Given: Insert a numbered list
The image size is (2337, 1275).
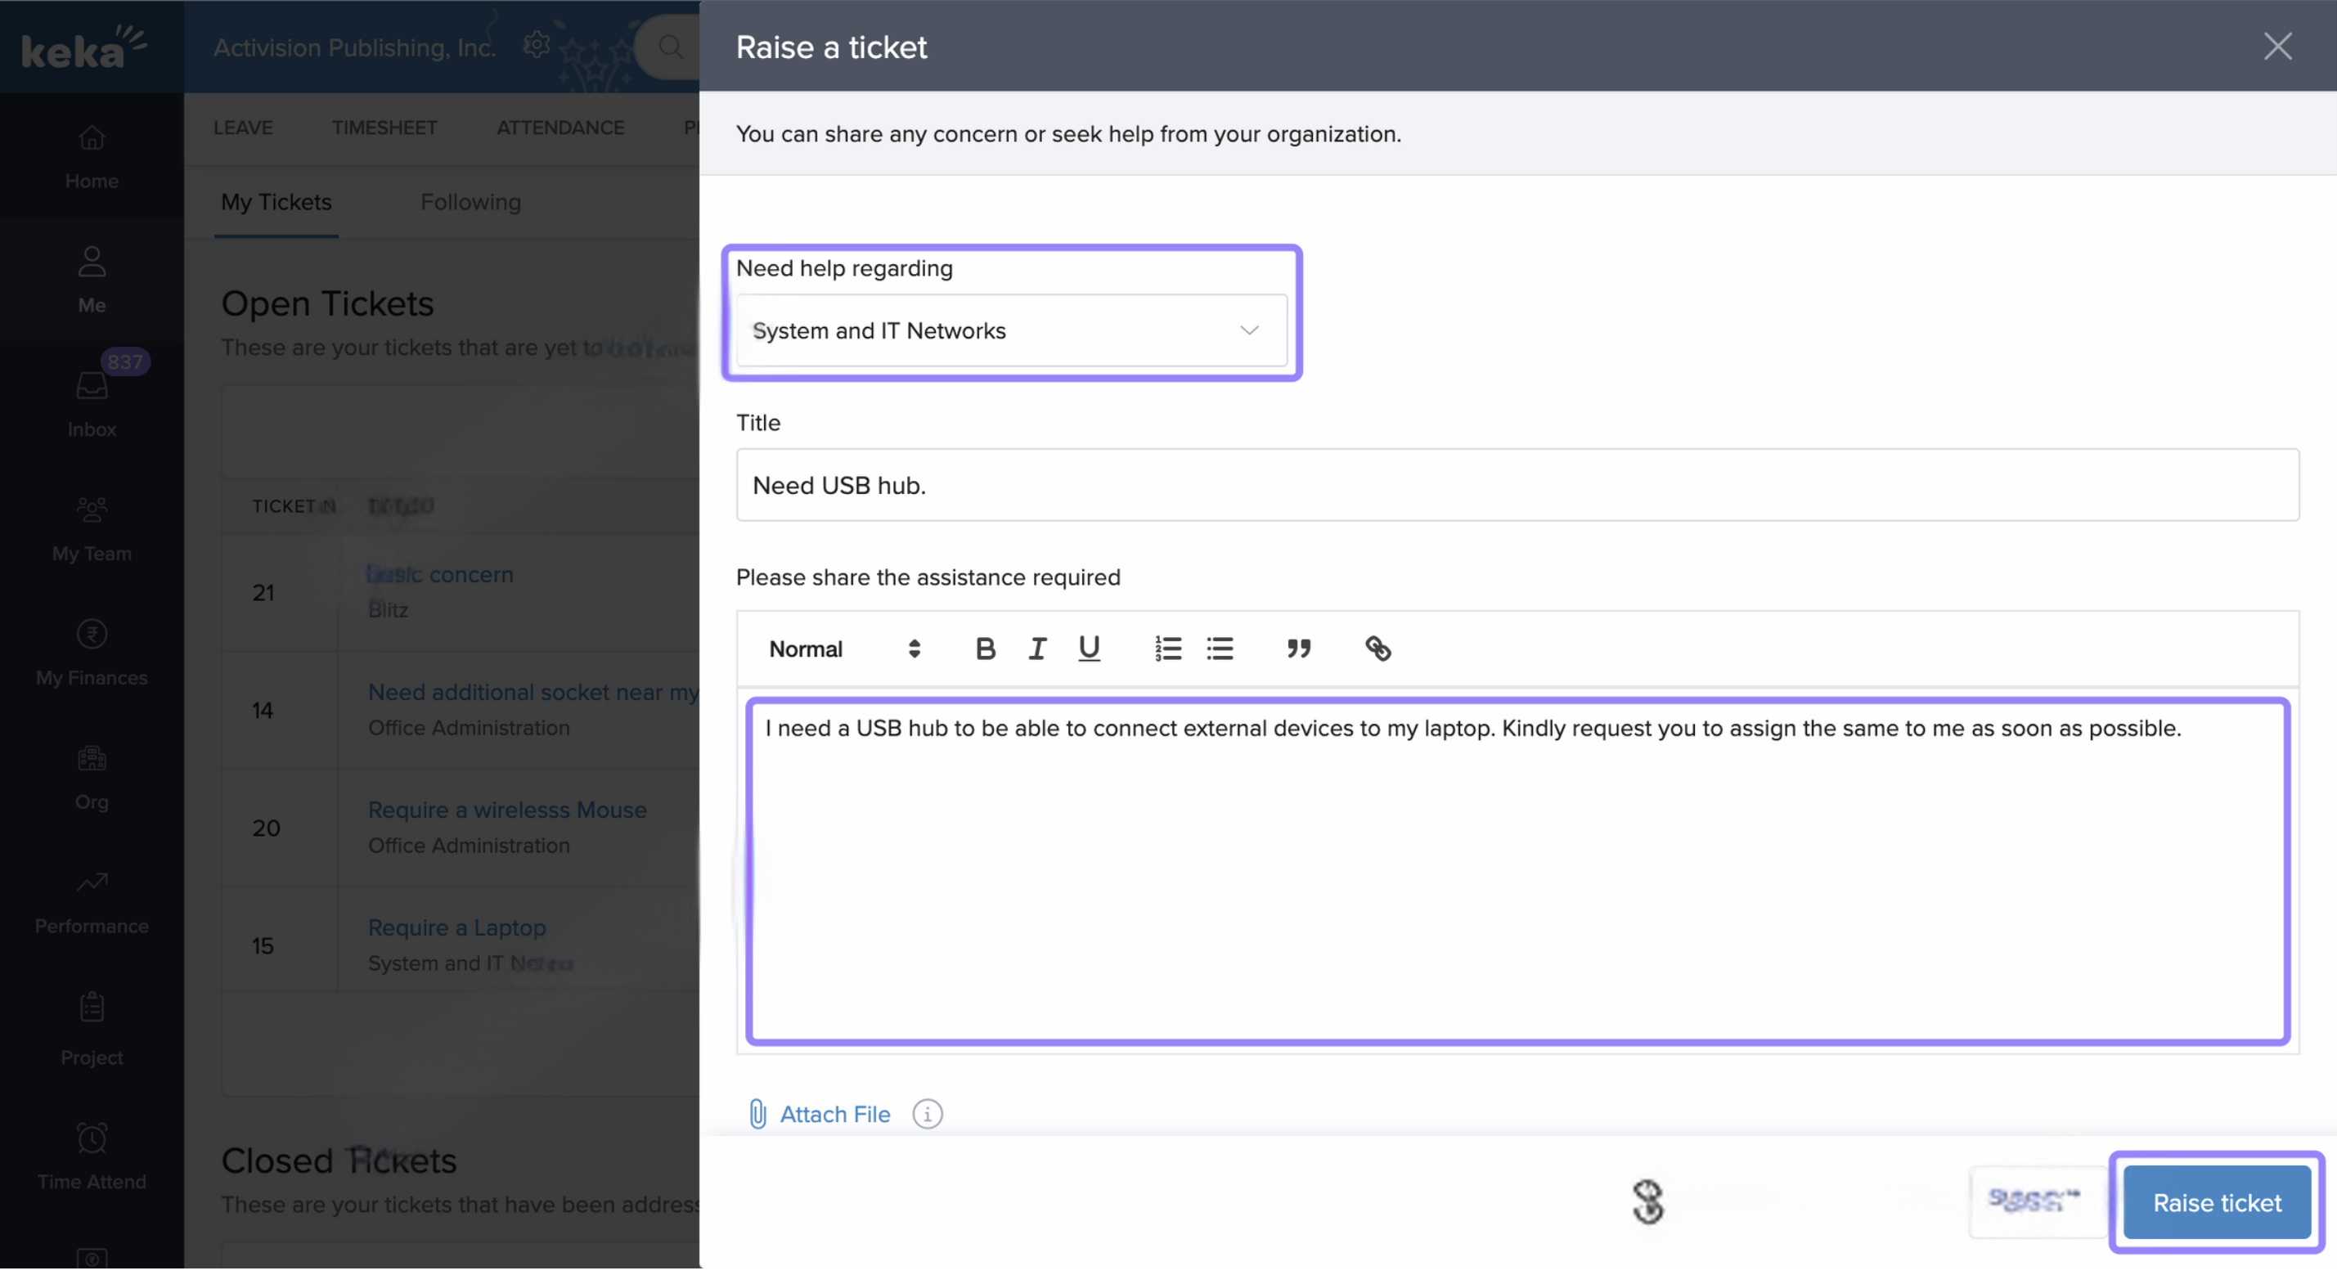Looking at the screenshot, I should point(1167,649).
